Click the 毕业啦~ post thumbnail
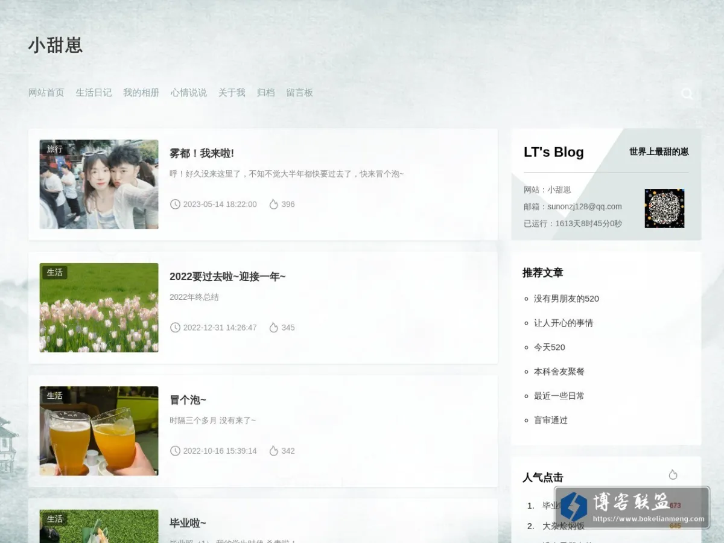 (x=99, y=526)
